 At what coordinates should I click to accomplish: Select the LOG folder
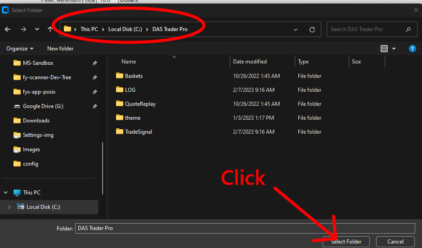130,90
